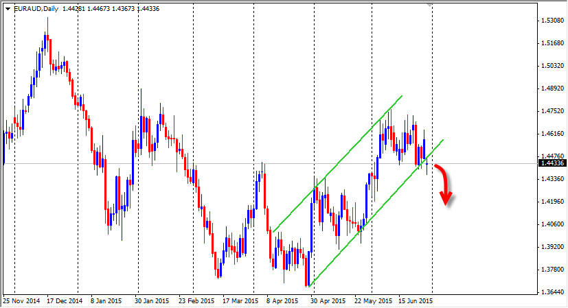
Task: Click the OHLC values 1.44281 1.44673 1.43673
Action: point(99,9)
